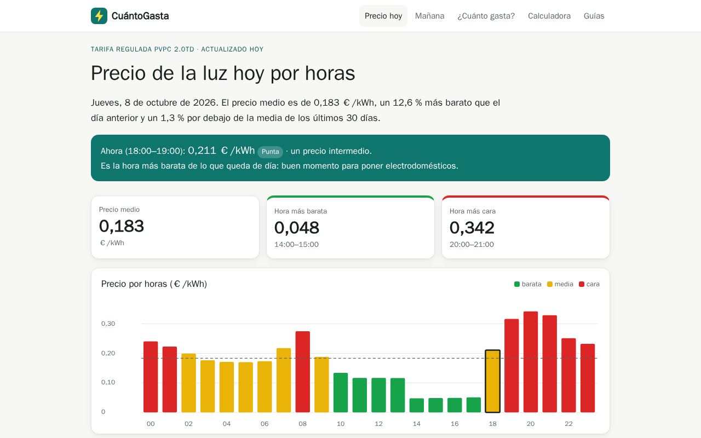
Task: Click the 'TARIFA REGULADA PVPC 2.0TD' label
Action: tap(142, 49)
